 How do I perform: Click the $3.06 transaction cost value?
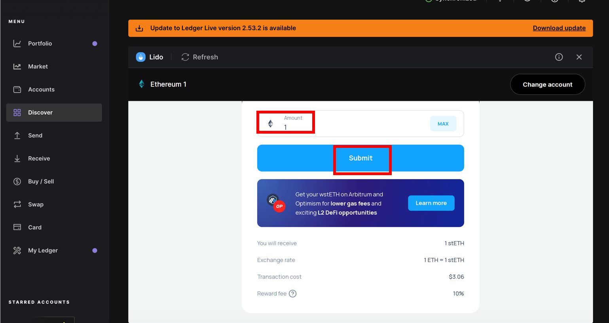[x=456, y=277]
